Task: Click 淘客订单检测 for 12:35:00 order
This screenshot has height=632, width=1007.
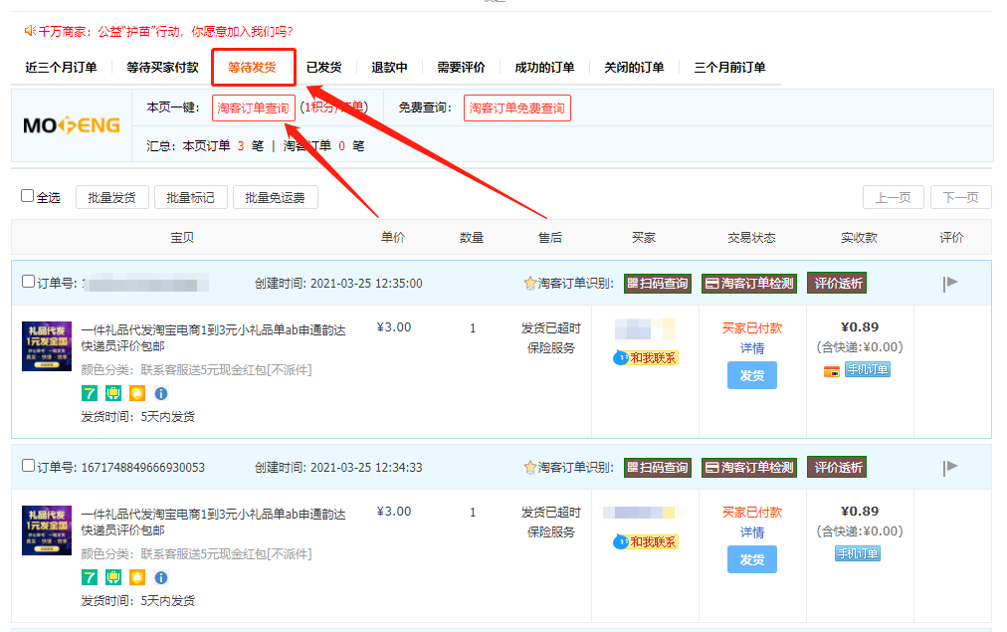Action: (x=749, y=284)
